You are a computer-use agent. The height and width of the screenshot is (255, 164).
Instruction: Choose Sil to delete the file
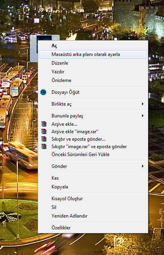click(x=93, y=207)
